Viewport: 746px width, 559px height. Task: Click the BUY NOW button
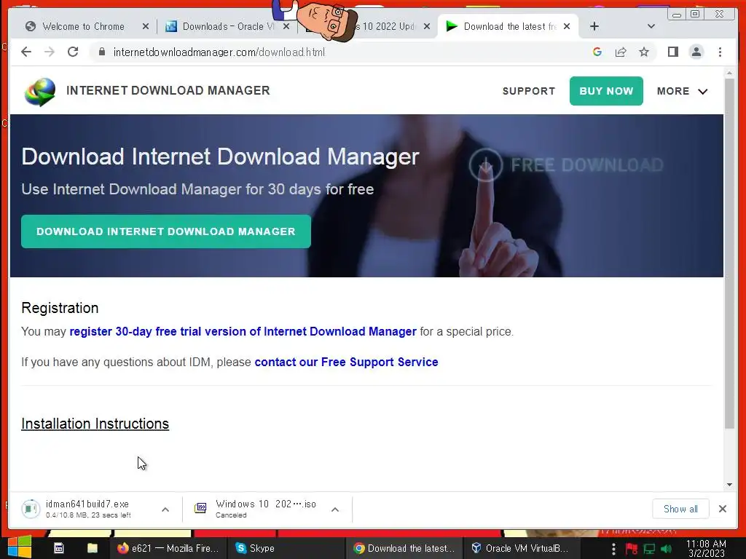(x=606, y=91)
